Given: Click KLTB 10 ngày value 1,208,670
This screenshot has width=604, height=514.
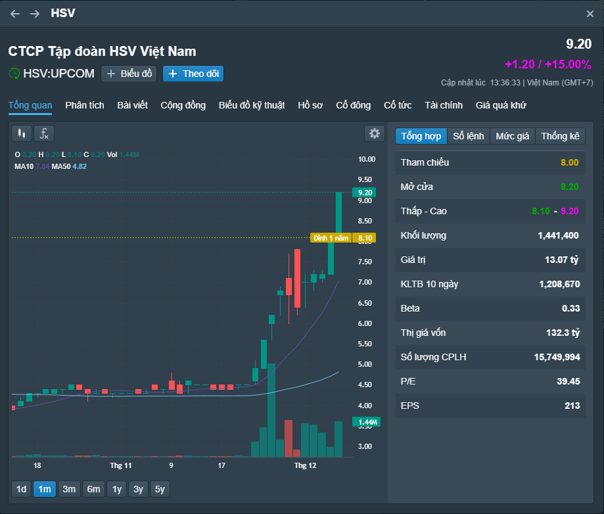Looking at the screenshot, I should point(559,284).
